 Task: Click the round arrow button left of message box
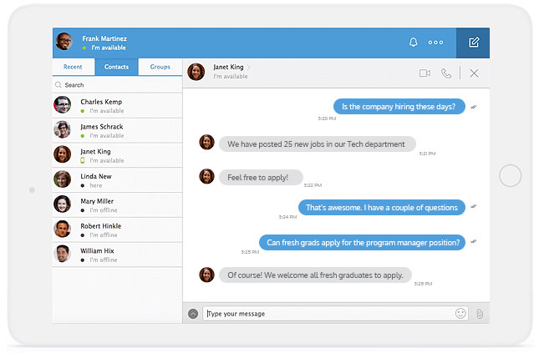tap(193, 314)
